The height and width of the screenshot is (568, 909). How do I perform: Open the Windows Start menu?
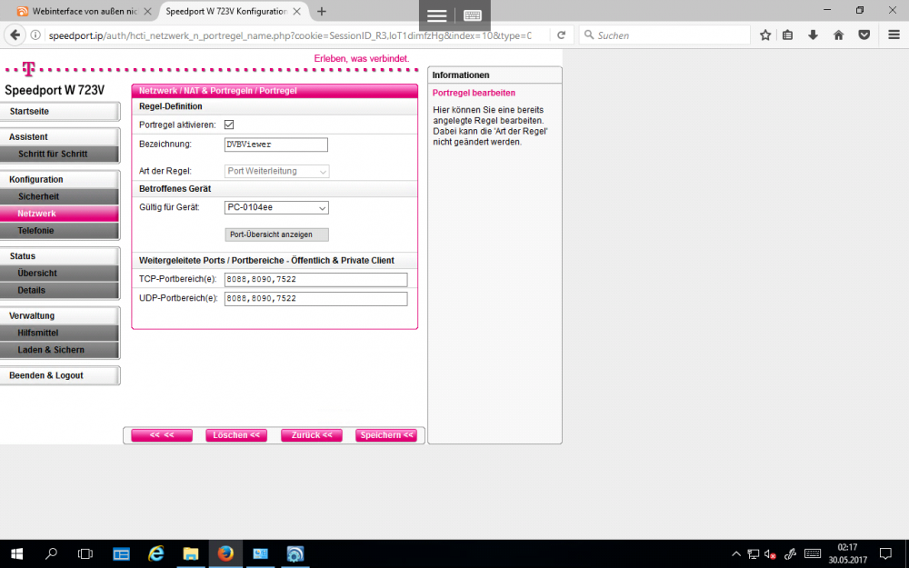(16, 554)
